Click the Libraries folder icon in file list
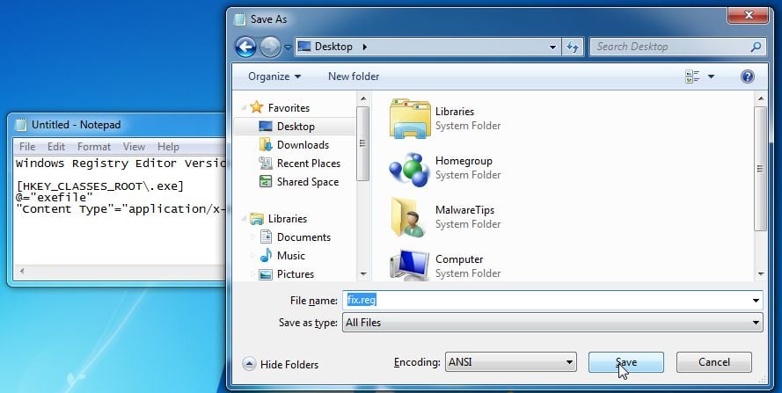The image size is (782, 393). tap(409, 118)
